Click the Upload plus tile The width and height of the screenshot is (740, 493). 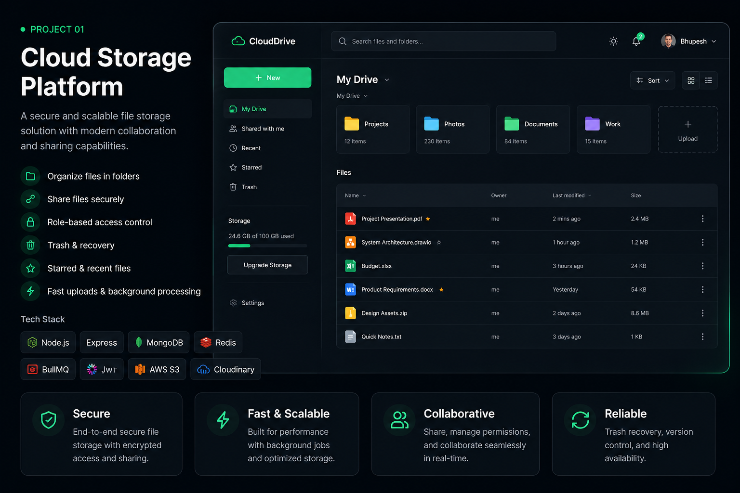pos(688,130)
